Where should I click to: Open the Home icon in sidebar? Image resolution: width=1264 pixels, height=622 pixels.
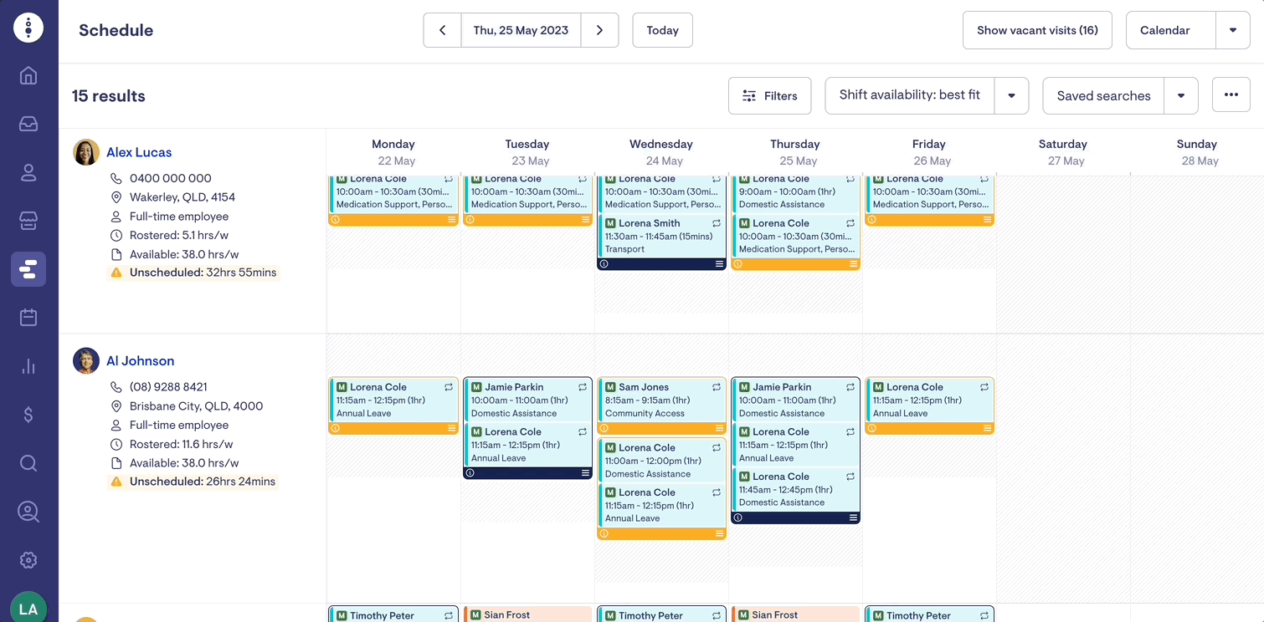pos(28,76)
